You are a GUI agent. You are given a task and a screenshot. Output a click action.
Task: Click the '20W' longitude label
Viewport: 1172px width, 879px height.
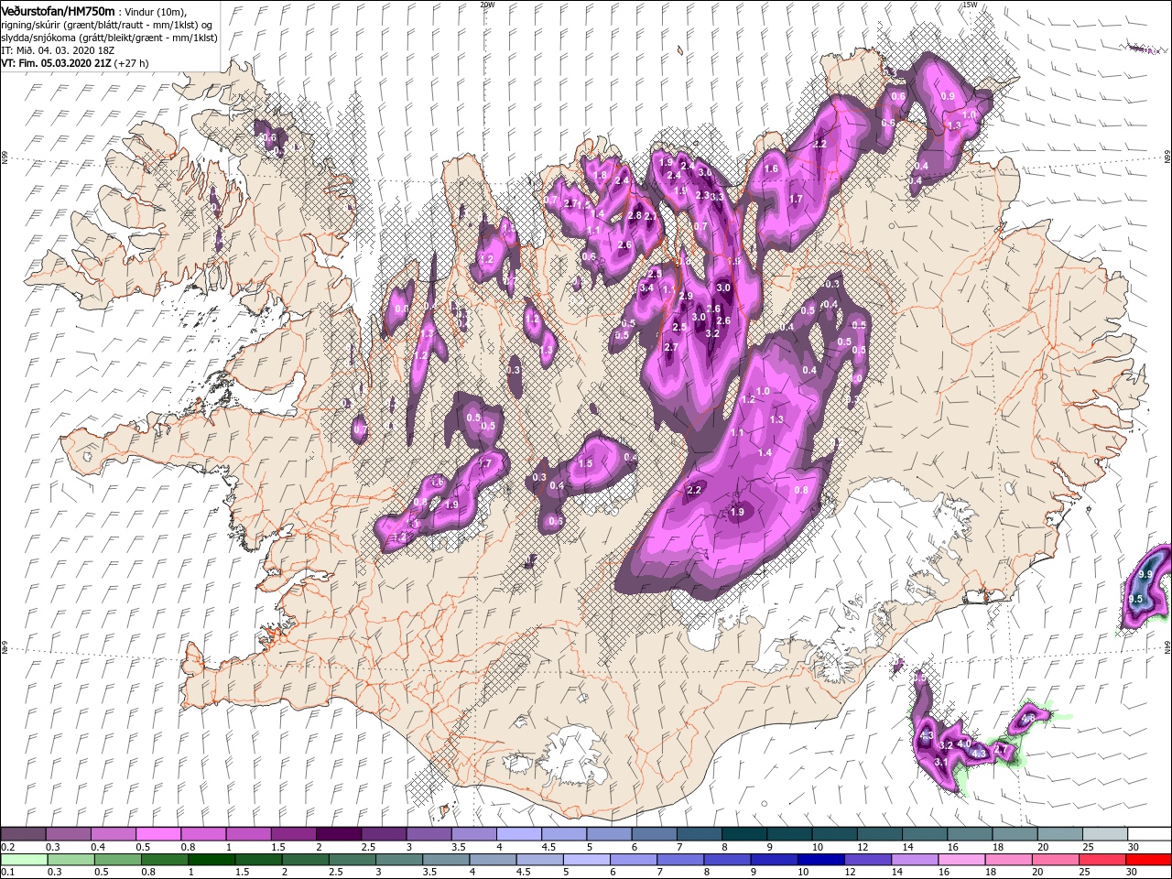[x=487, y=5]
